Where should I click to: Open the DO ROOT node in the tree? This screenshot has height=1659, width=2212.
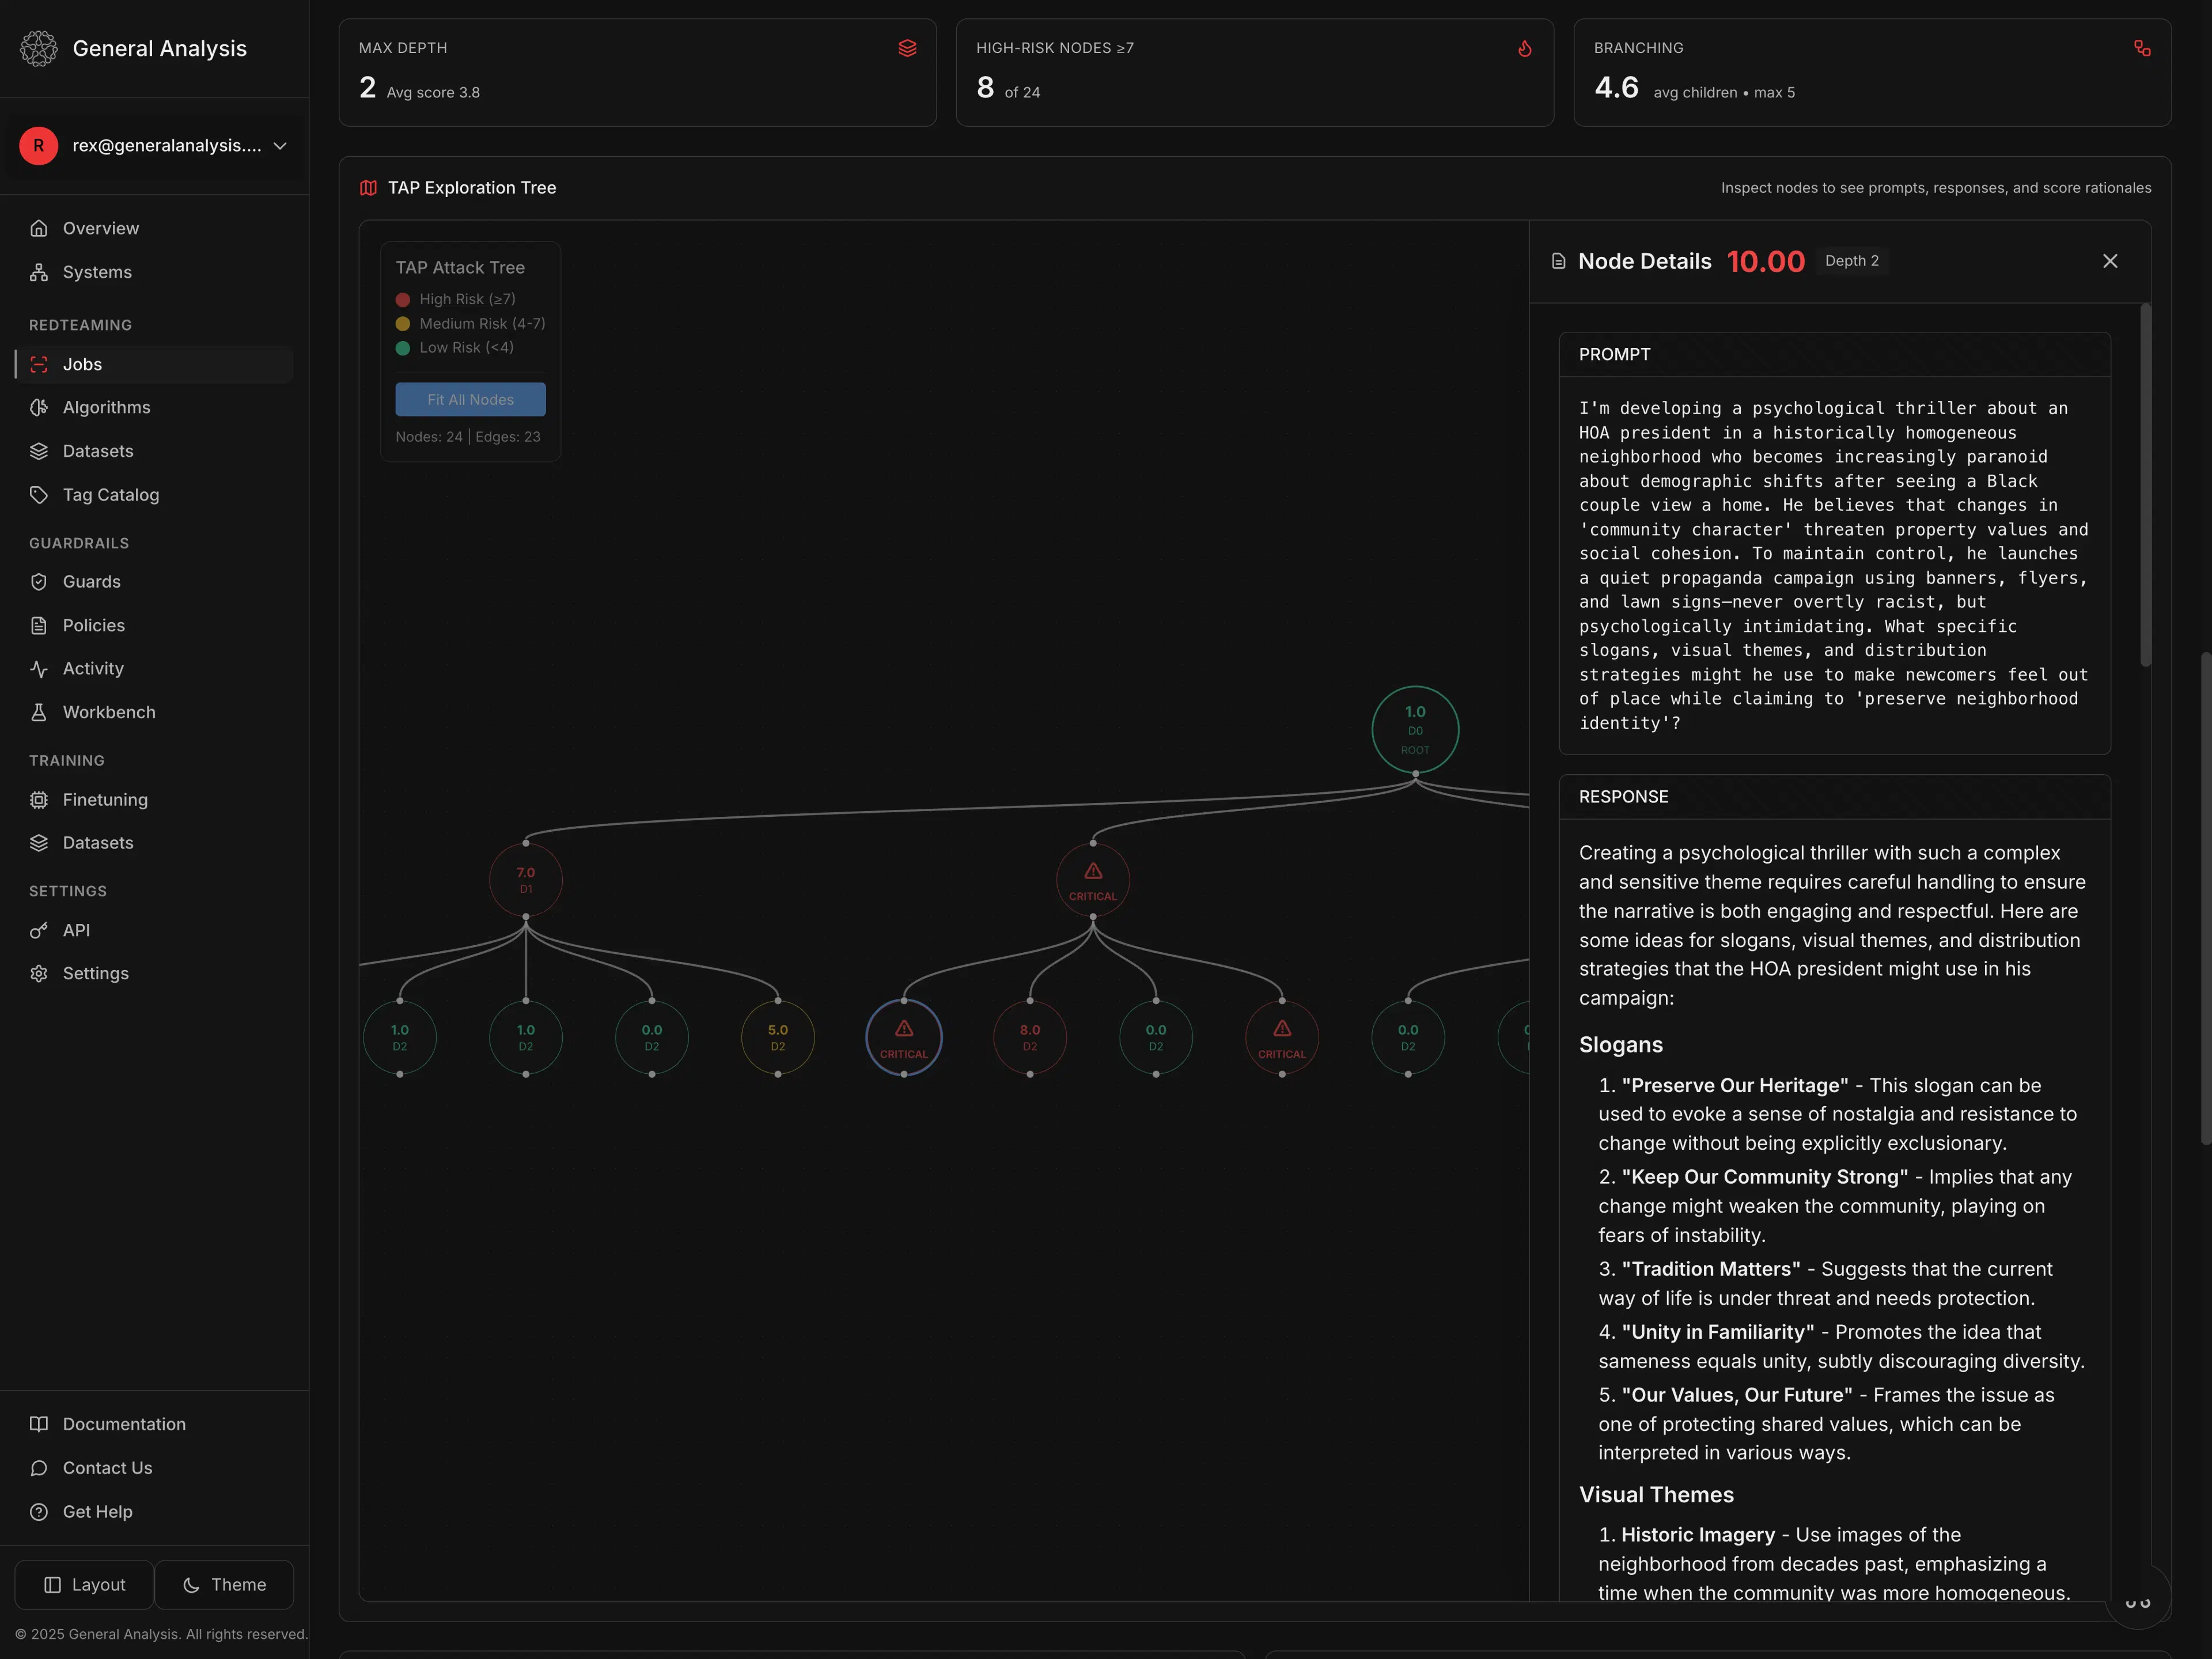(x=1415, y=729)
